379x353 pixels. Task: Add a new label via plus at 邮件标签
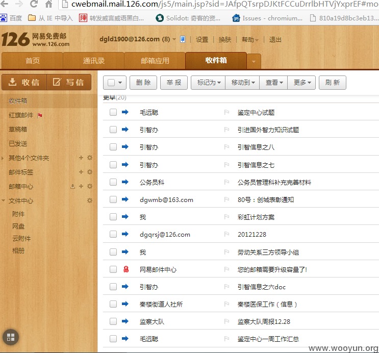[81, 172]
